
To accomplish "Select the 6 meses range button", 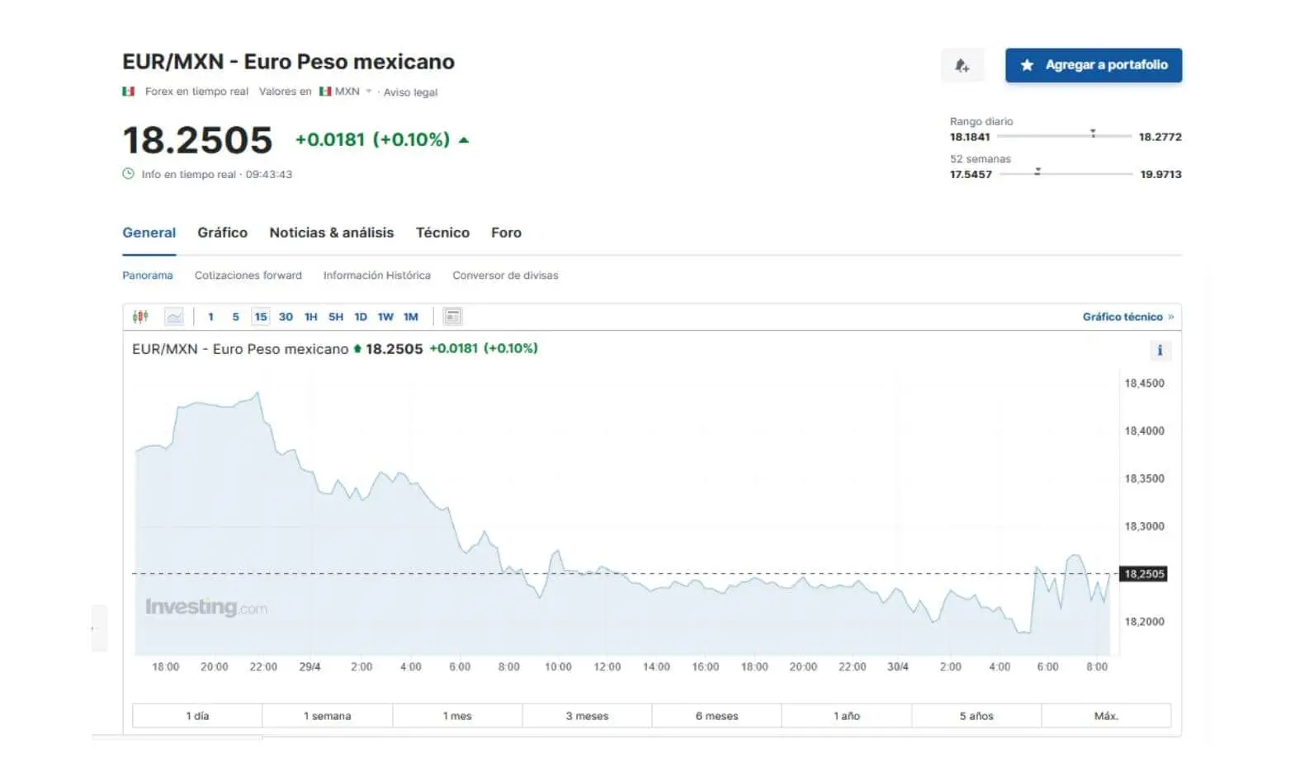I will pos(716,716).
